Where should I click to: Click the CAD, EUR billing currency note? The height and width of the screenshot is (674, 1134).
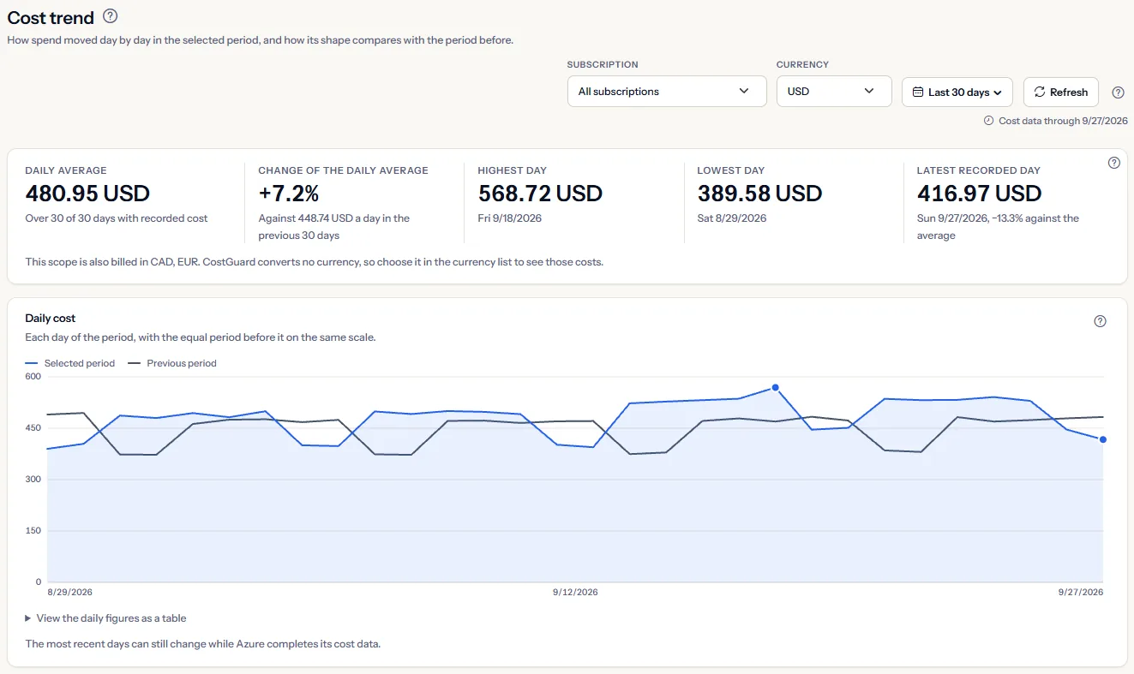[x=315, y=262]
